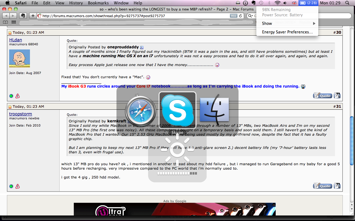Show all bookmarks via the book icon

click(x=6, y=22)
